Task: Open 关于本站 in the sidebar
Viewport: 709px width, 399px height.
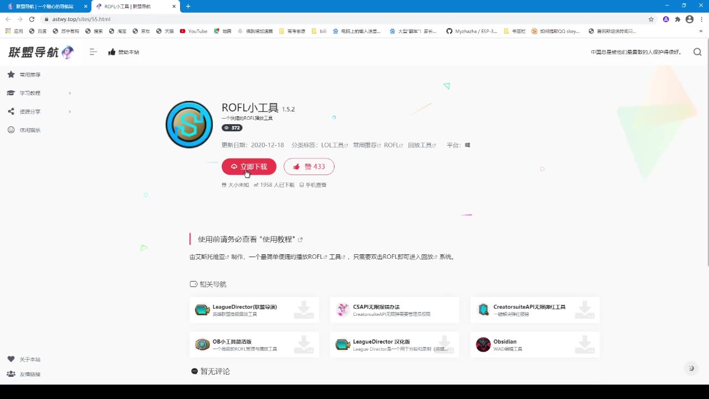Action: (x=24, y=360)
